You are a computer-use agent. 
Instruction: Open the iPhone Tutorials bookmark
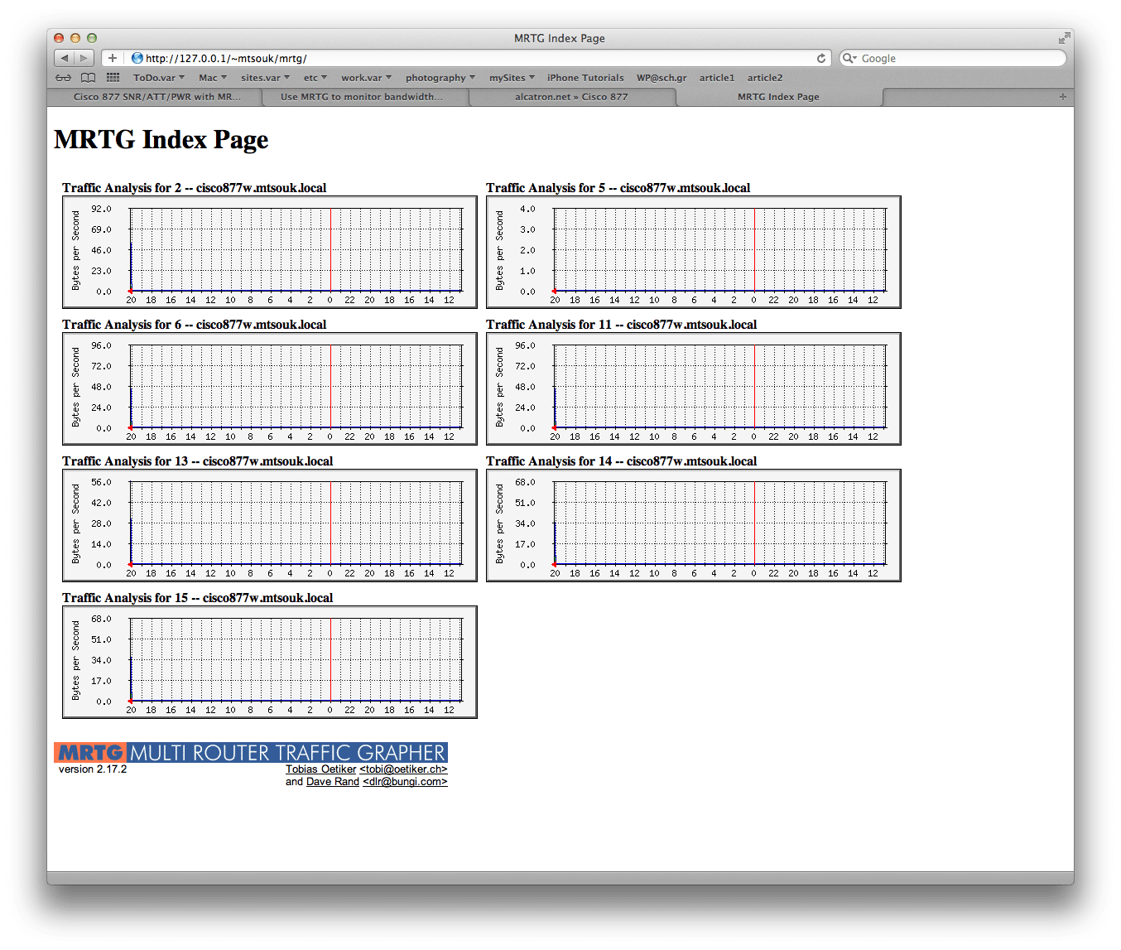(585, 78)
